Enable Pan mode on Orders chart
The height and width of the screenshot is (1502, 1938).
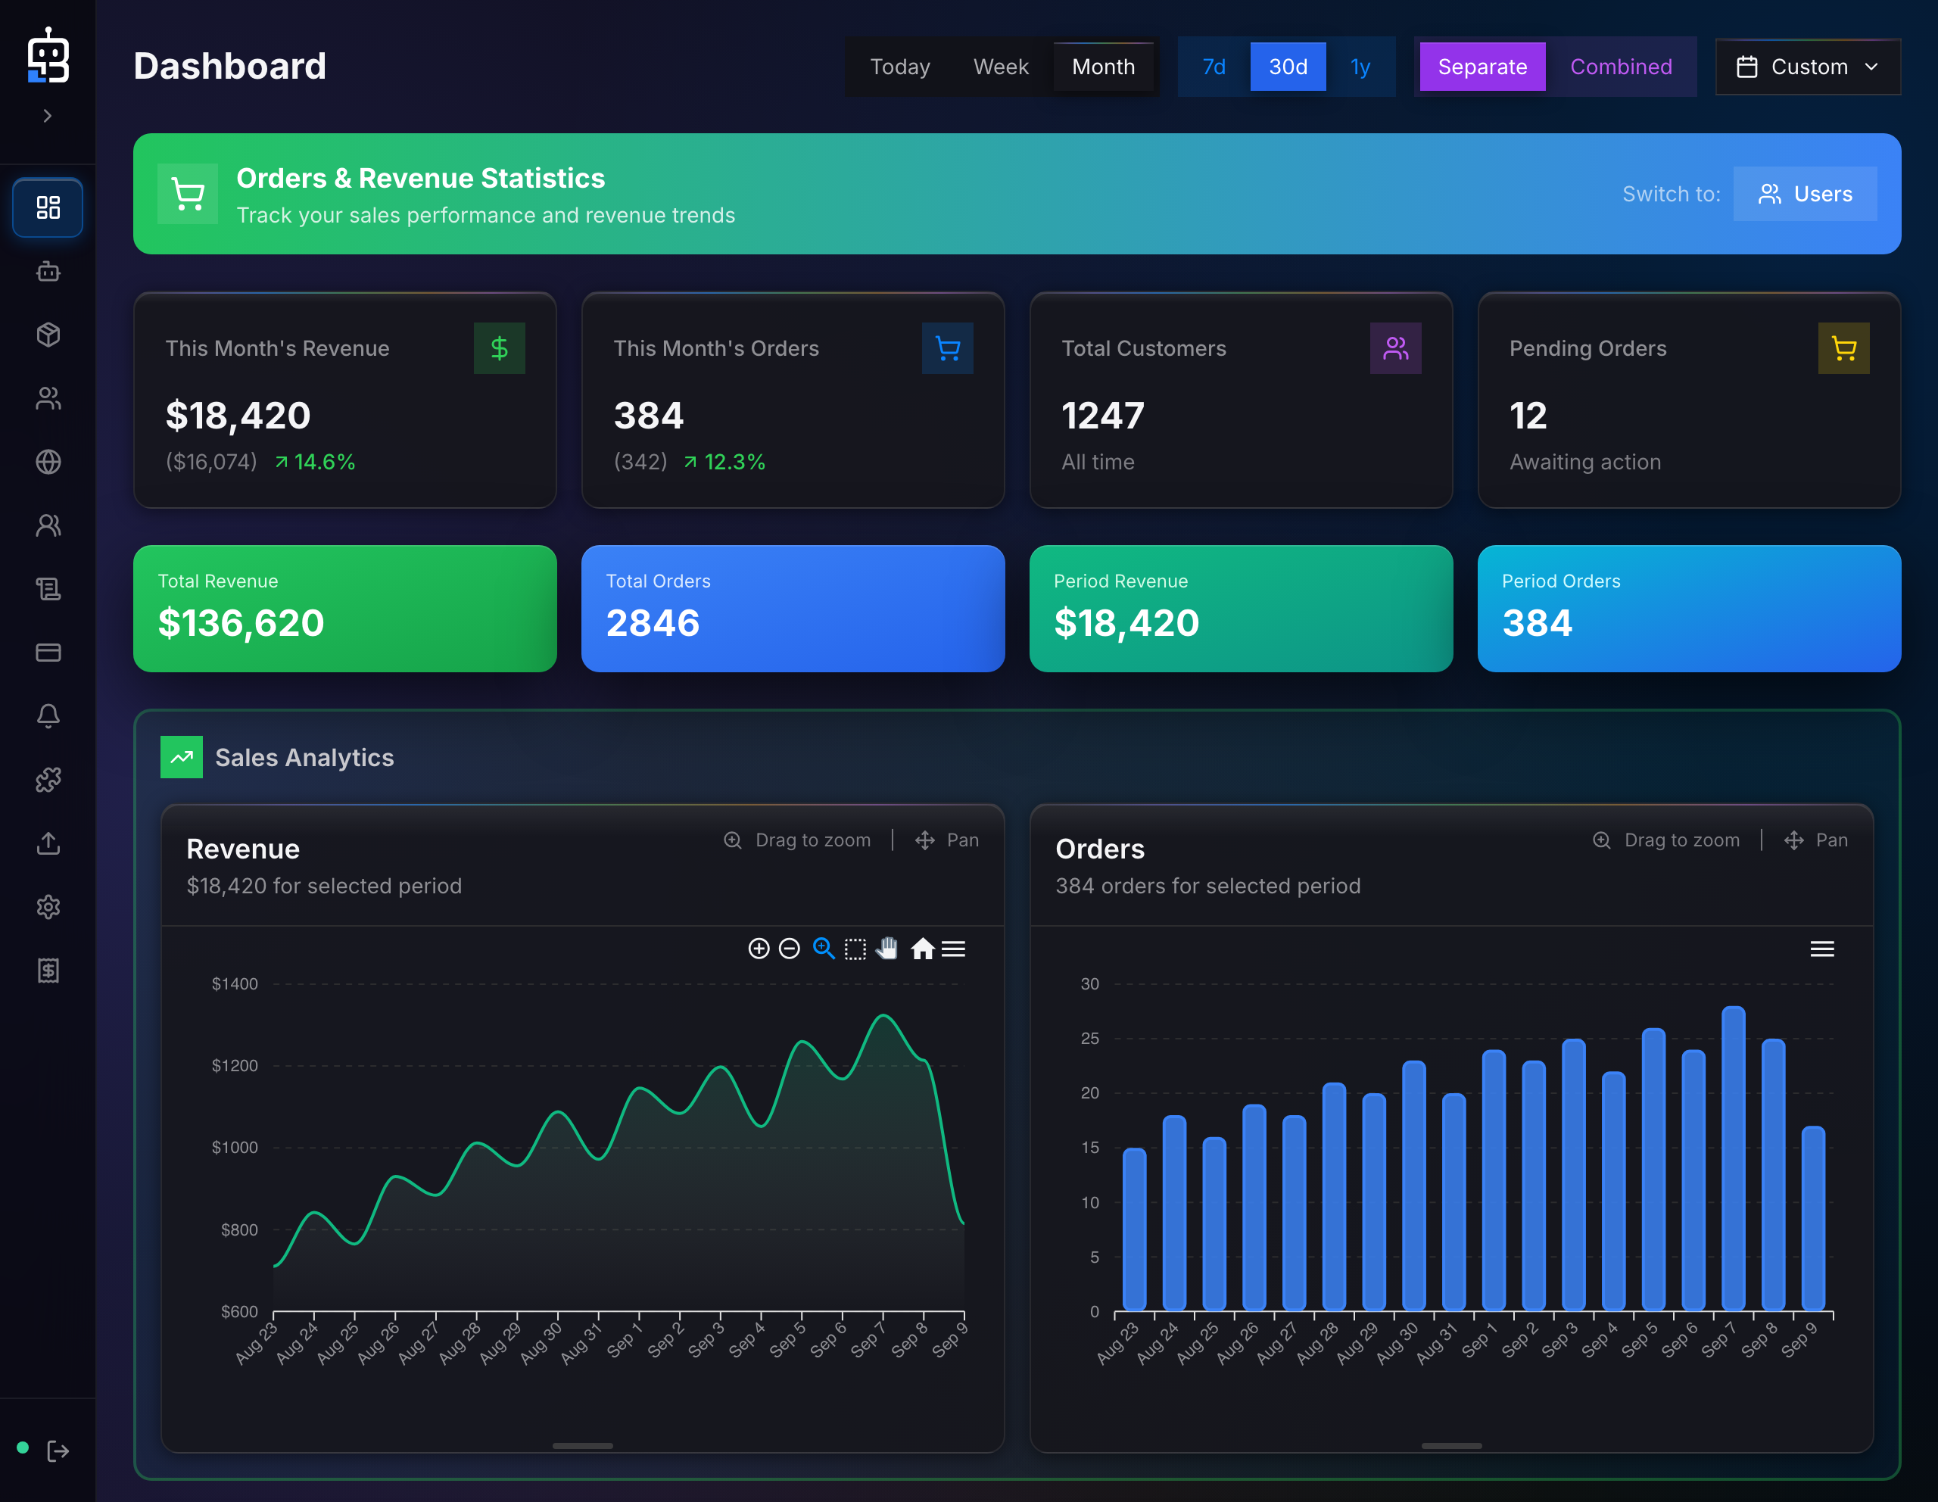(1815, 840)
